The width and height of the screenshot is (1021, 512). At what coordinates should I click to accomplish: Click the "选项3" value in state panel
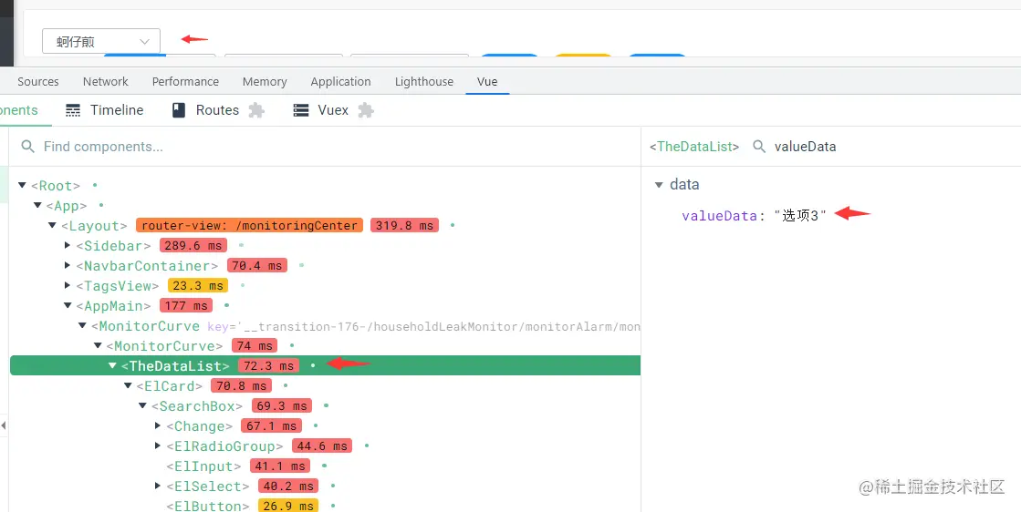[x=800, y=216]
